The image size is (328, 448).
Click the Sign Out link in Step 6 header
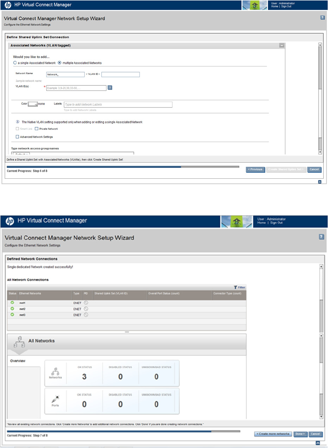coord(286,7)
